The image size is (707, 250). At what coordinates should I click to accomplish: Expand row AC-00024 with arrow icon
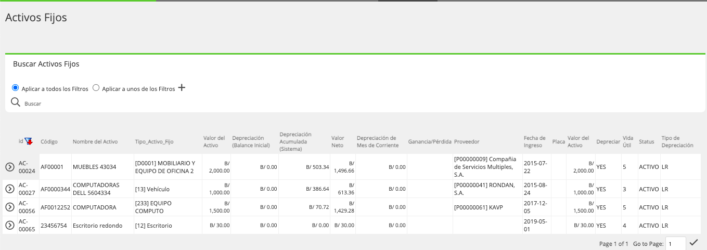coord(9,167)
